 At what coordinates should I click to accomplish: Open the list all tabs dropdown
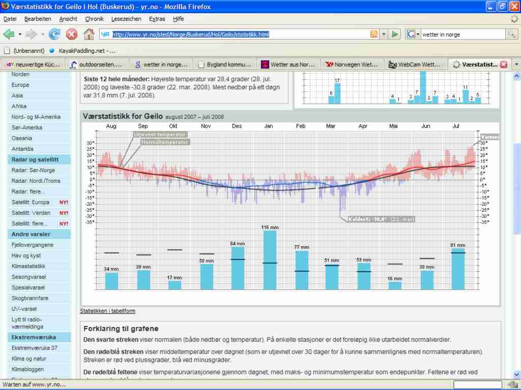[516, 64]
